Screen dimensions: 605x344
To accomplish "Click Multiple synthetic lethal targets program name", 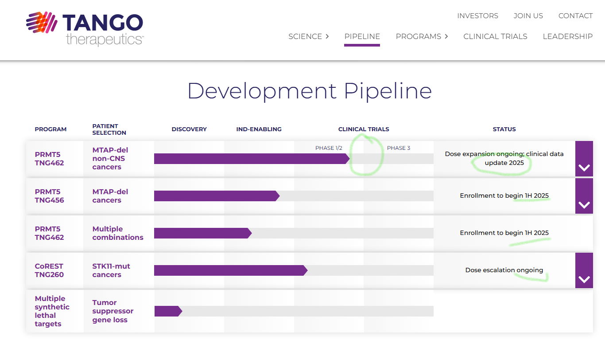I will click(x=52, y=311).
